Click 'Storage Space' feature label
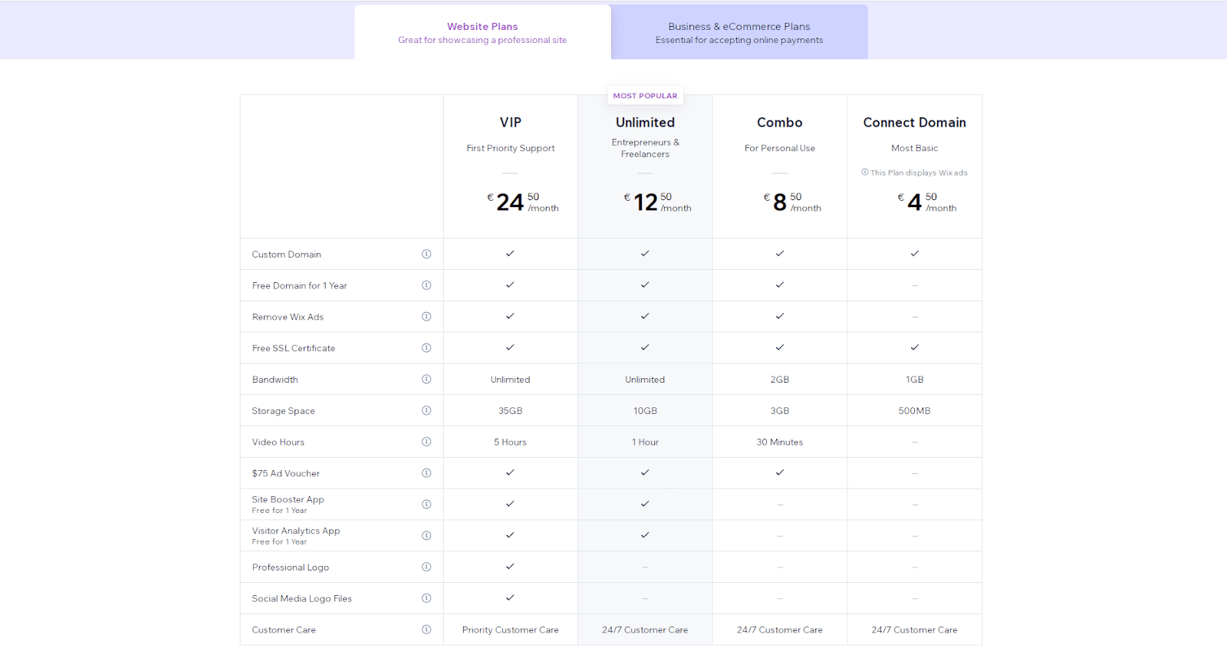 [x=284, y=411]
